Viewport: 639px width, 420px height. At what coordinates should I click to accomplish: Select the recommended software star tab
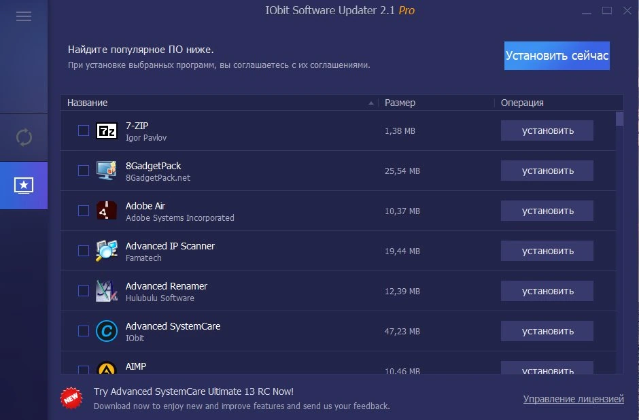[x=24, y=186]
